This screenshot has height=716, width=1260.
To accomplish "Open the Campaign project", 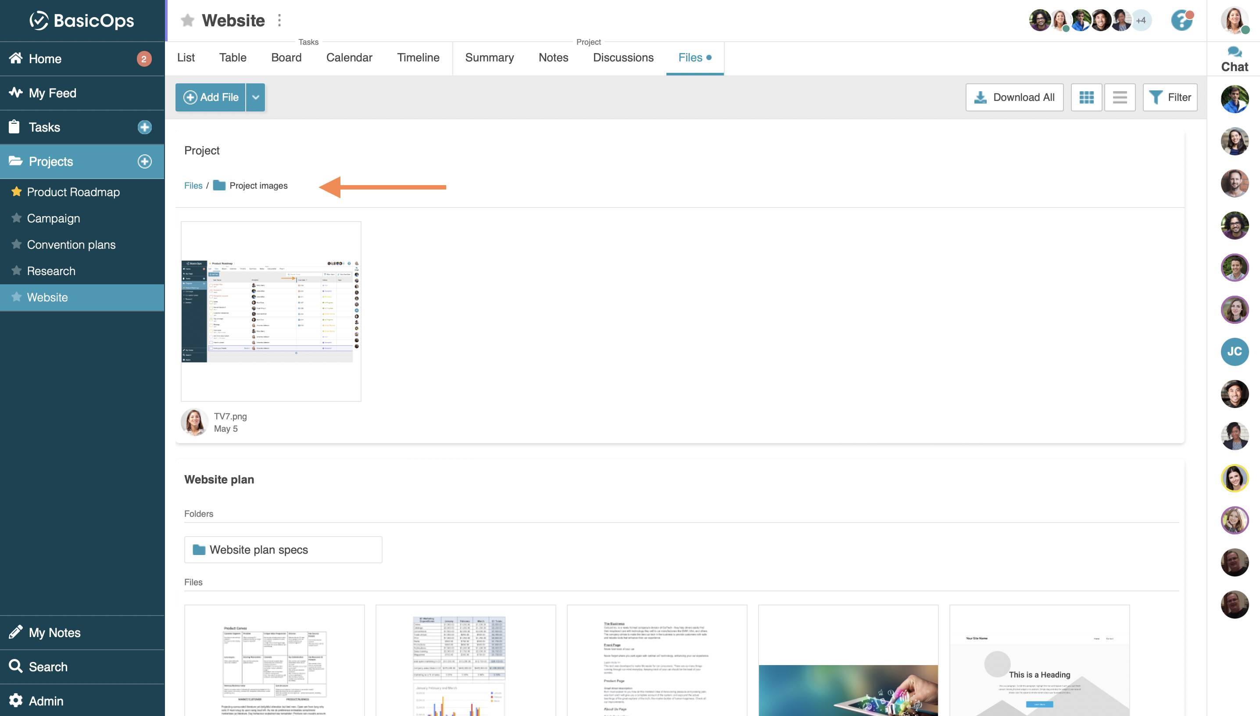I will [x=53, y=218].
